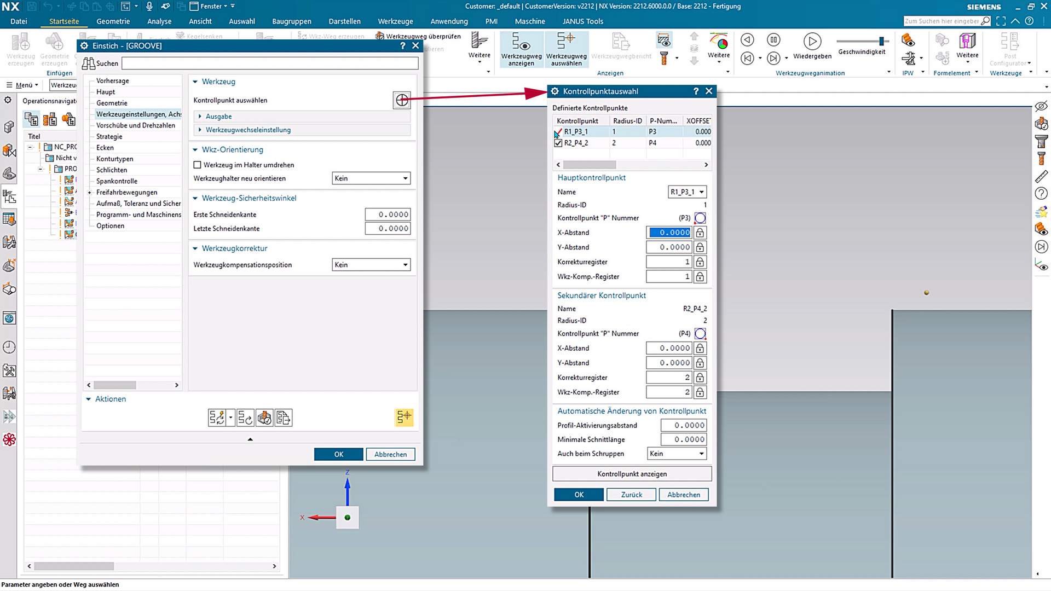Collapse the Aktionen section
1051x591 pixels.
pyautogui.click(x=88, y=399)
